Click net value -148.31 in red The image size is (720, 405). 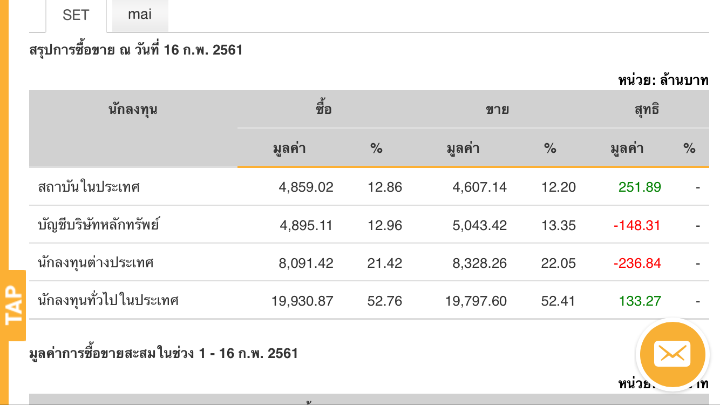637,225
